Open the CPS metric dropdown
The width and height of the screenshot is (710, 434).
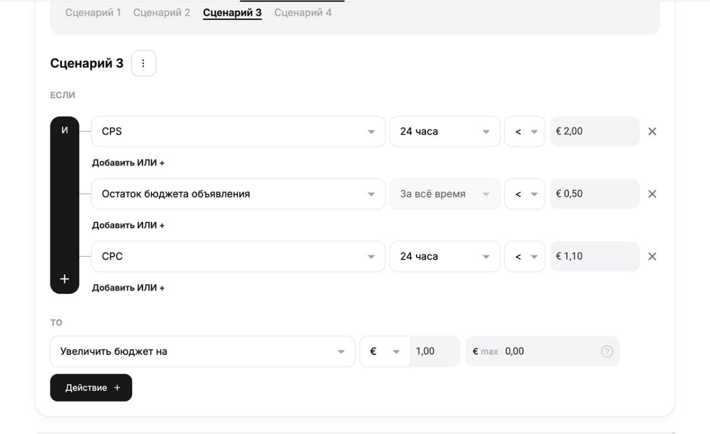(x=238, y=131)
